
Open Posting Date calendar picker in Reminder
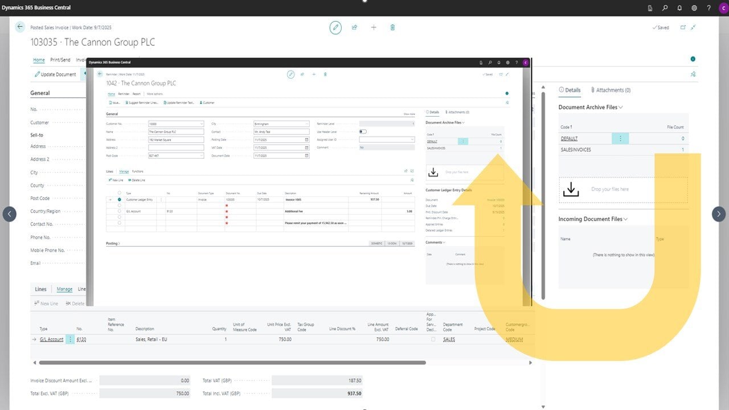(x=306, y=140)
